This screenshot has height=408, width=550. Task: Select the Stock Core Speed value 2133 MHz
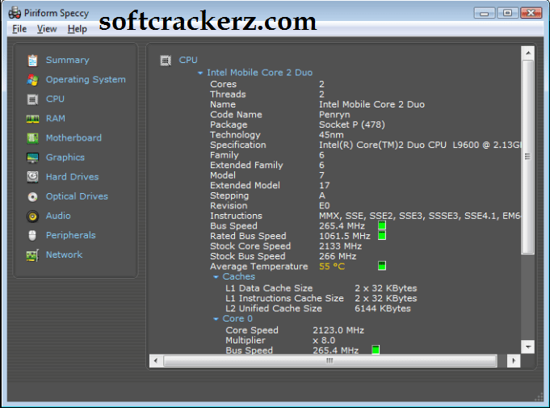[340, 246]
